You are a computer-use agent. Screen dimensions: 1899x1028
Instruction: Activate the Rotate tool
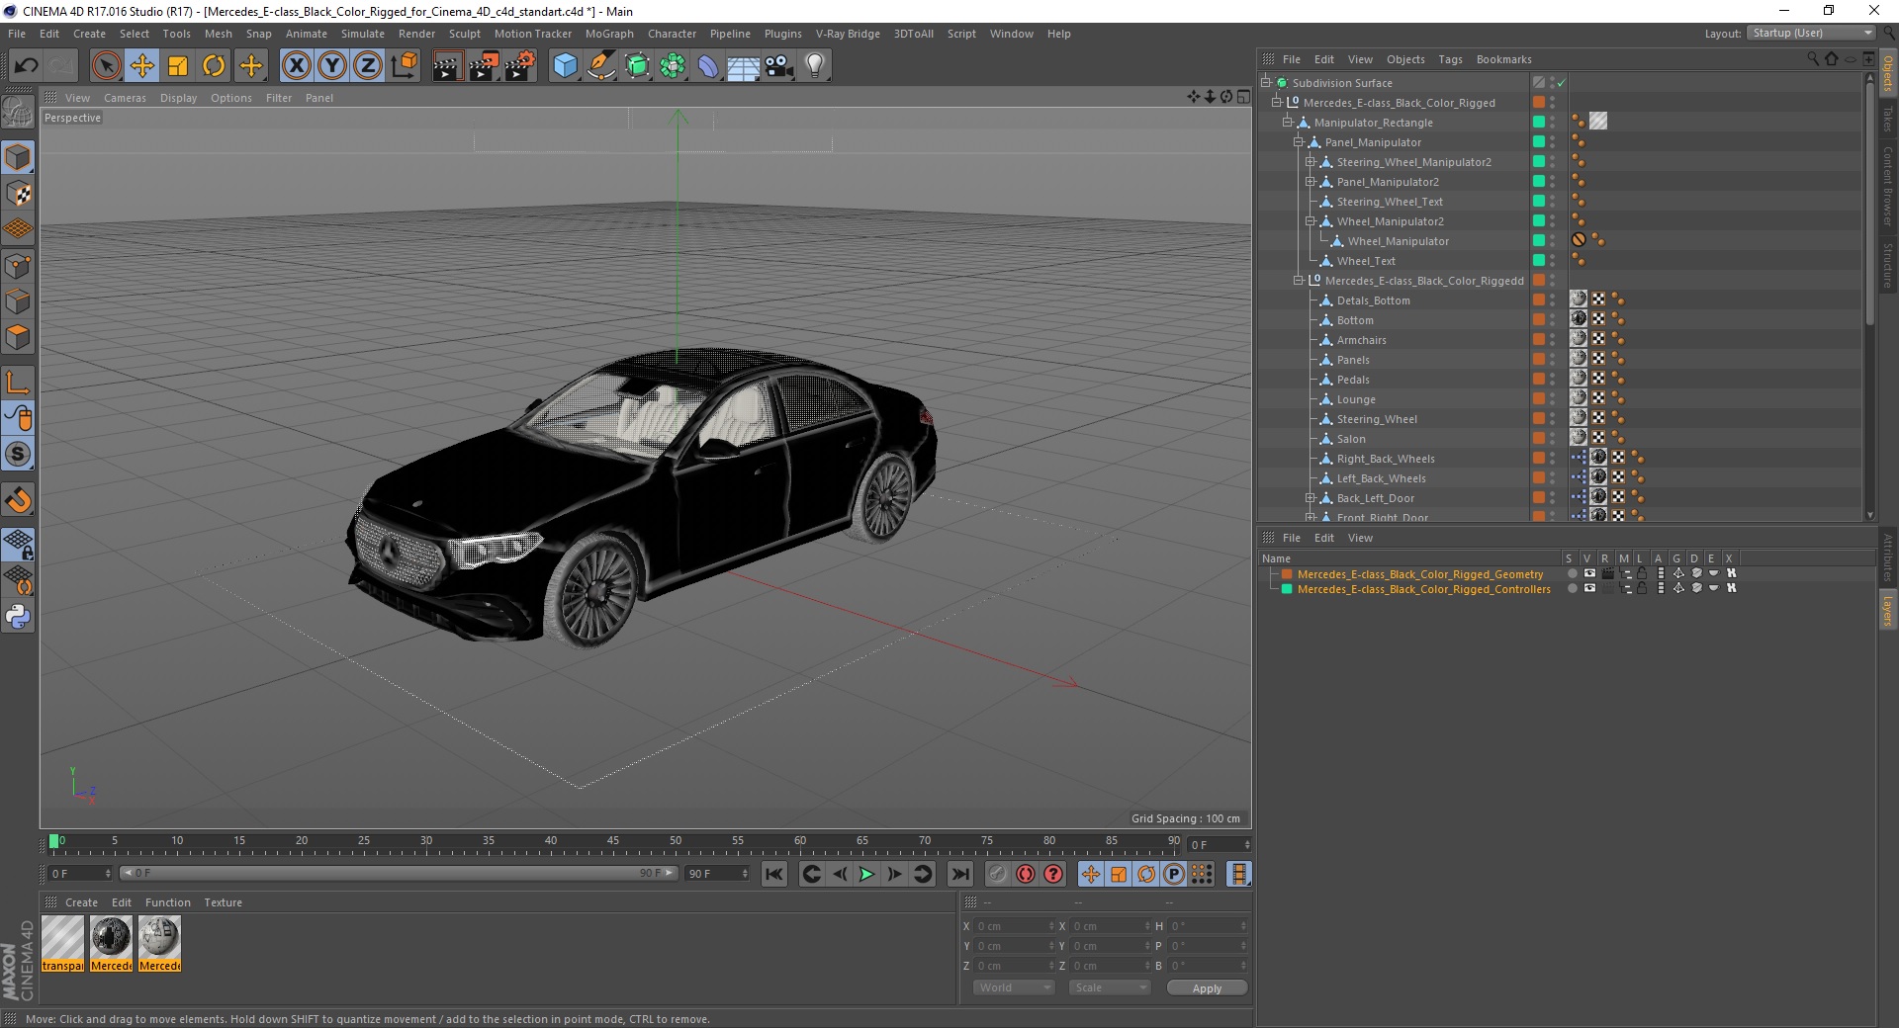214,66
